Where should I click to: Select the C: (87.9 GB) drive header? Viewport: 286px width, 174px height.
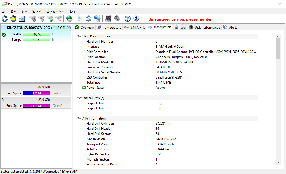coord(36,87)
